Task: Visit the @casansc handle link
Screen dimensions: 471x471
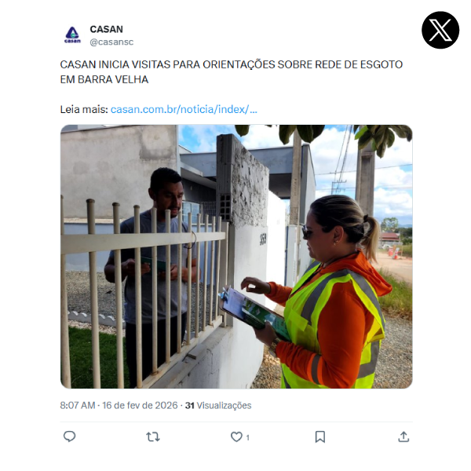Action: pos(111,42)
